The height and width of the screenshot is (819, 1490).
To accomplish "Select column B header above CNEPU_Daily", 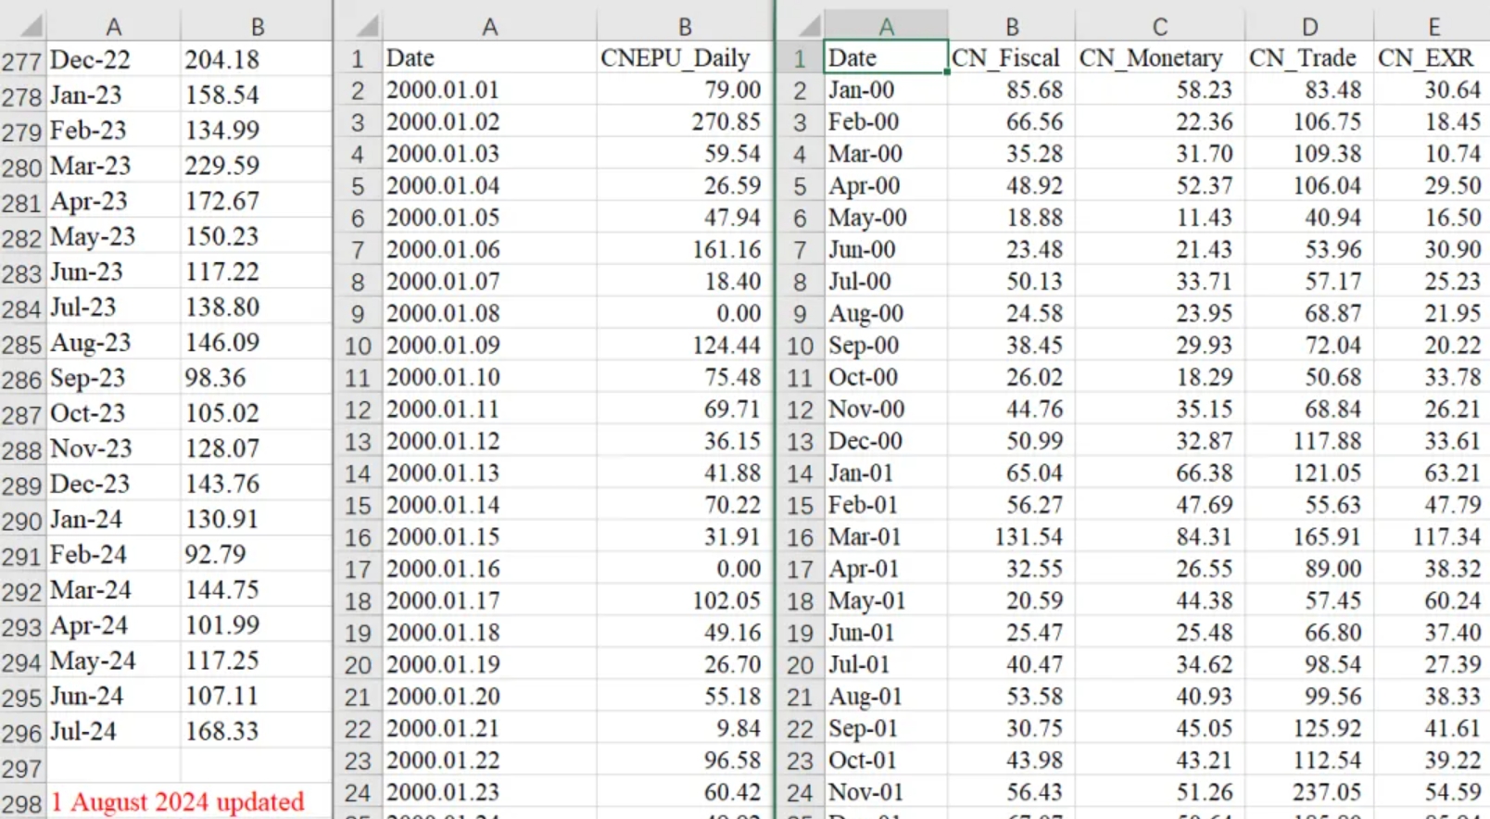I will pos(684,27).
